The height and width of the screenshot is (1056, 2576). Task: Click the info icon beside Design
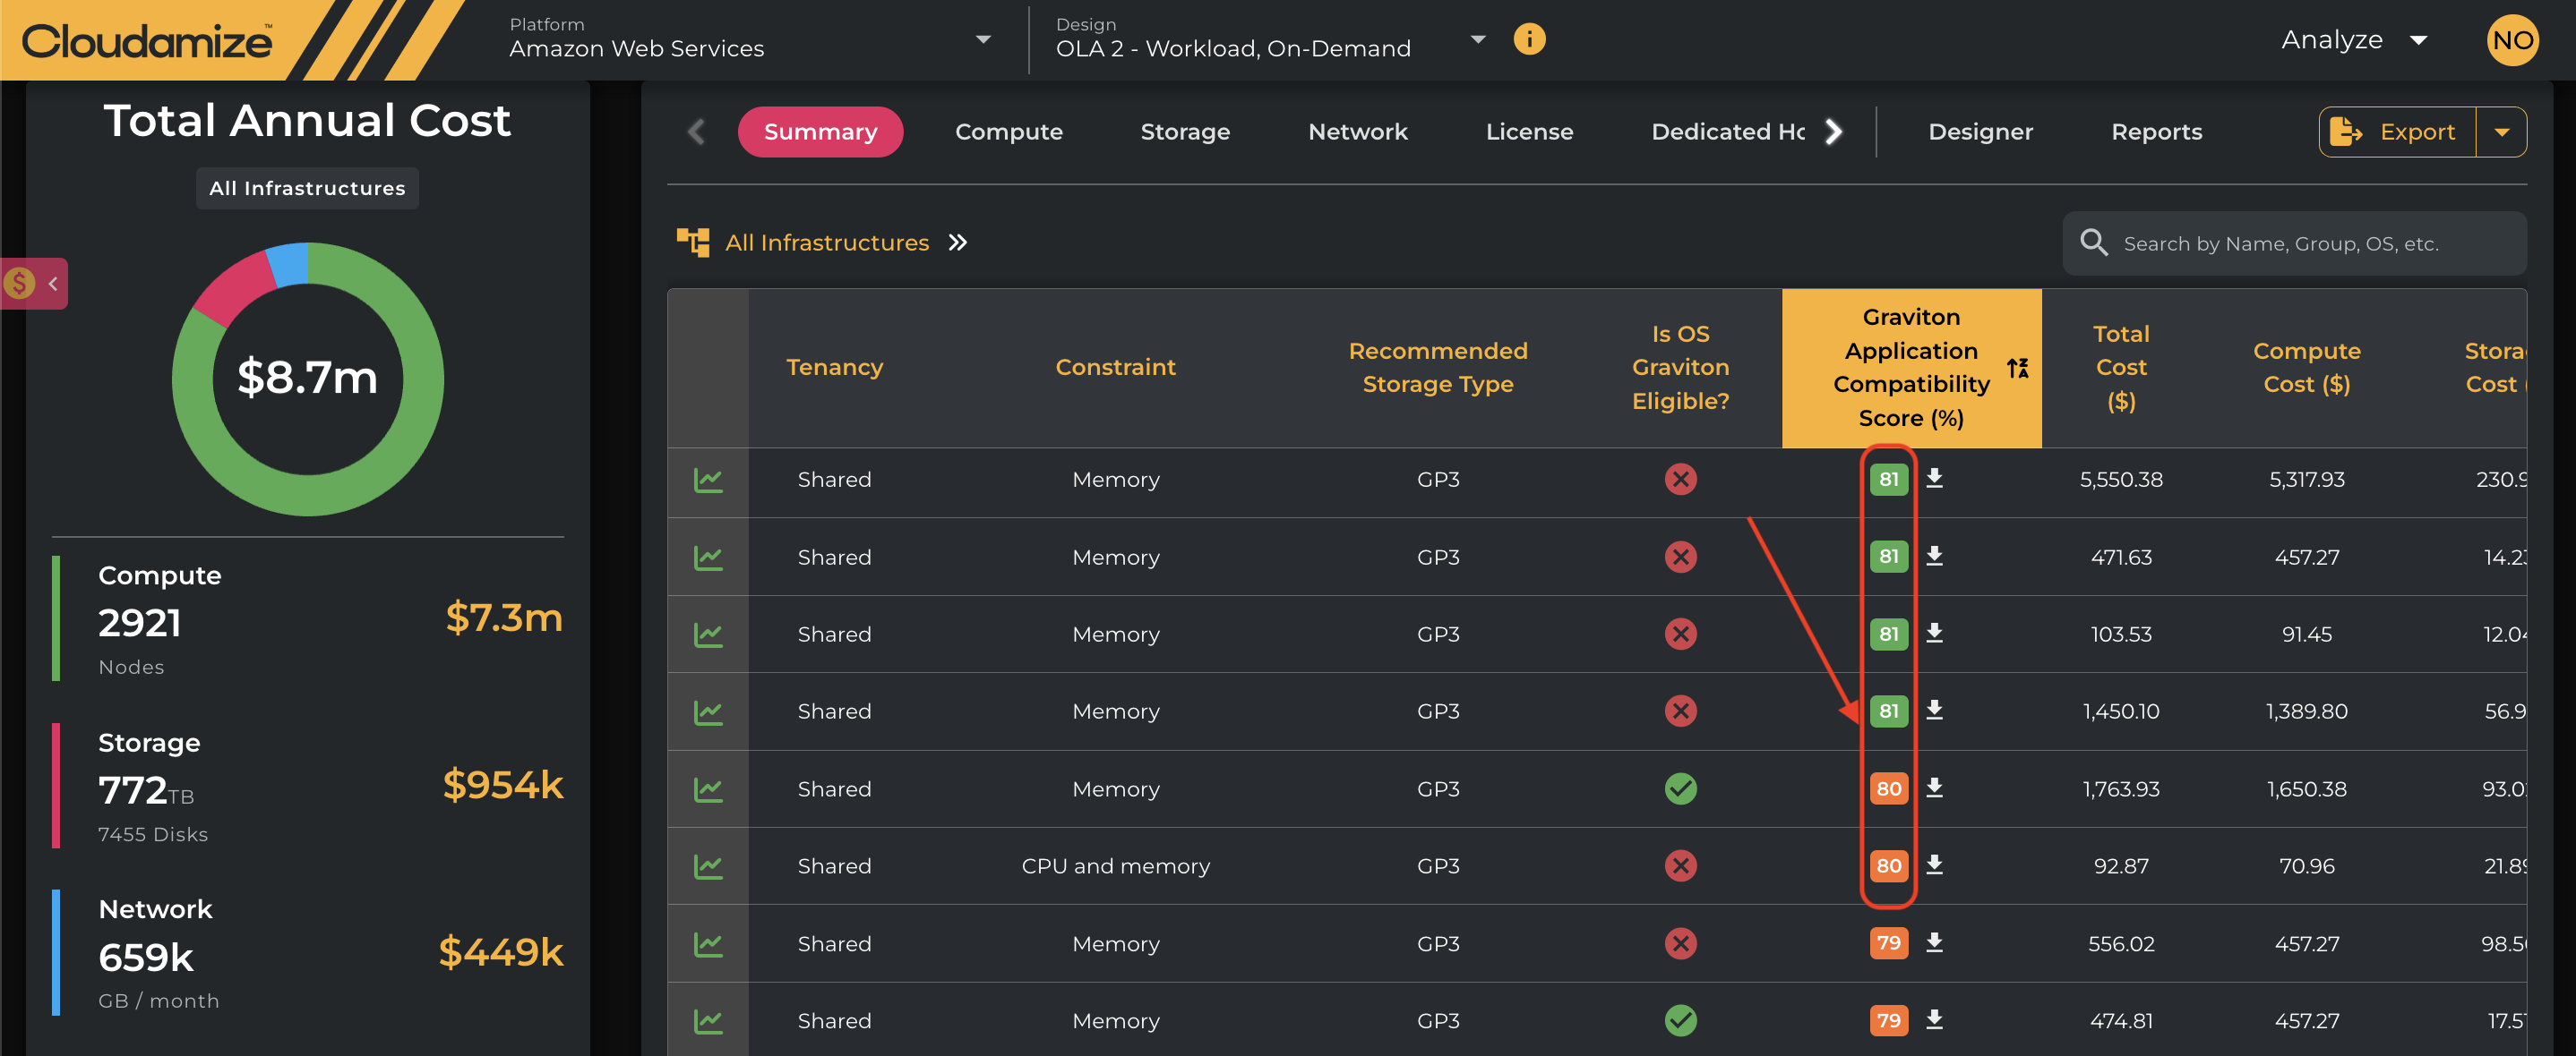[1529, 40]
